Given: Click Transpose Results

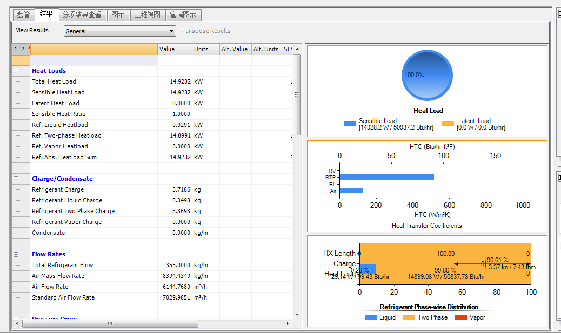Looking at the screenshot, I should (x=205, y=31).
